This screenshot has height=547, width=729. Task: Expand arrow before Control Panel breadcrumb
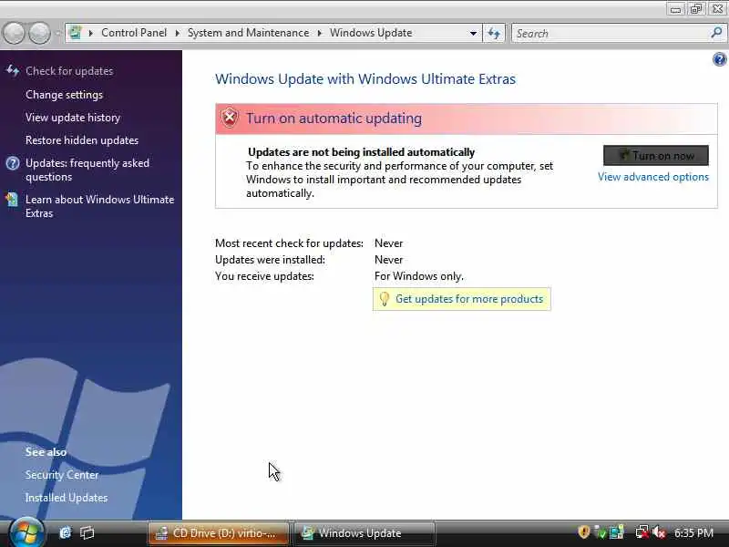90,33
